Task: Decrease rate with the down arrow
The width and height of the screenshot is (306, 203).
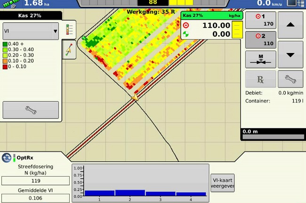Action: pos(290,54)
